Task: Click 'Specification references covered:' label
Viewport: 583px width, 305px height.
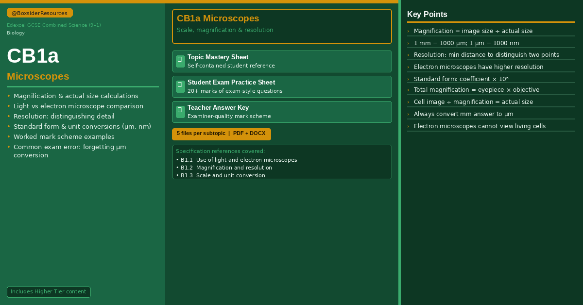Action: click(x=220, y=152)
